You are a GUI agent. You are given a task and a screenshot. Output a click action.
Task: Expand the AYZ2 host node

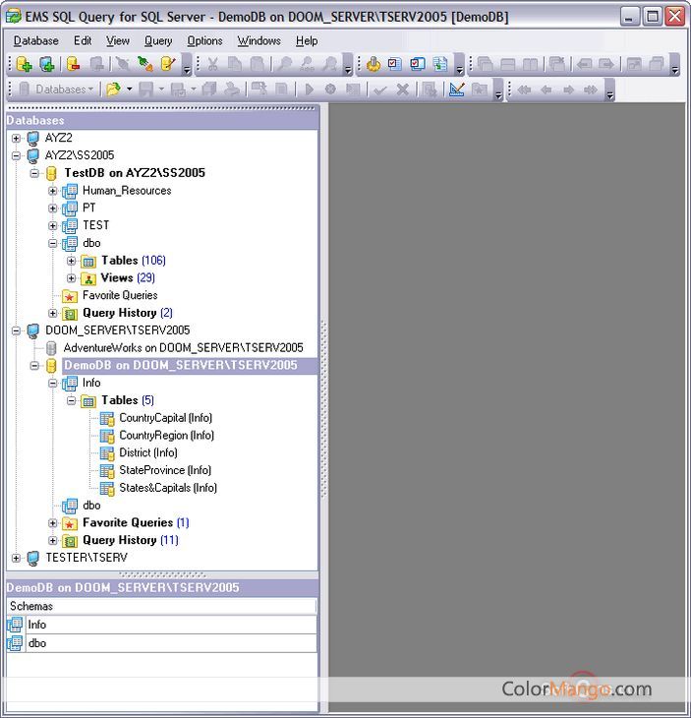[x=16, y=138]
